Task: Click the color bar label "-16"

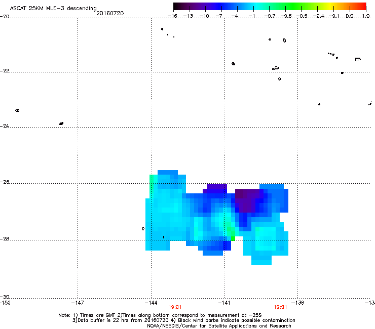Action: click(x=172, y=16)
